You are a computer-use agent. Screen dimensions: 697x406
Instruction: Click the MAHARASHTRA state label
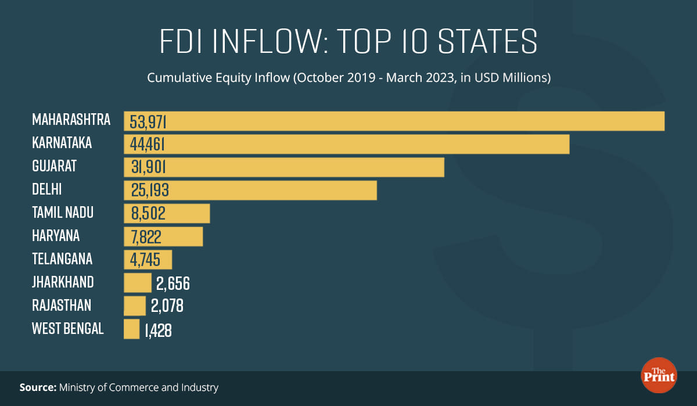(71, 120)
